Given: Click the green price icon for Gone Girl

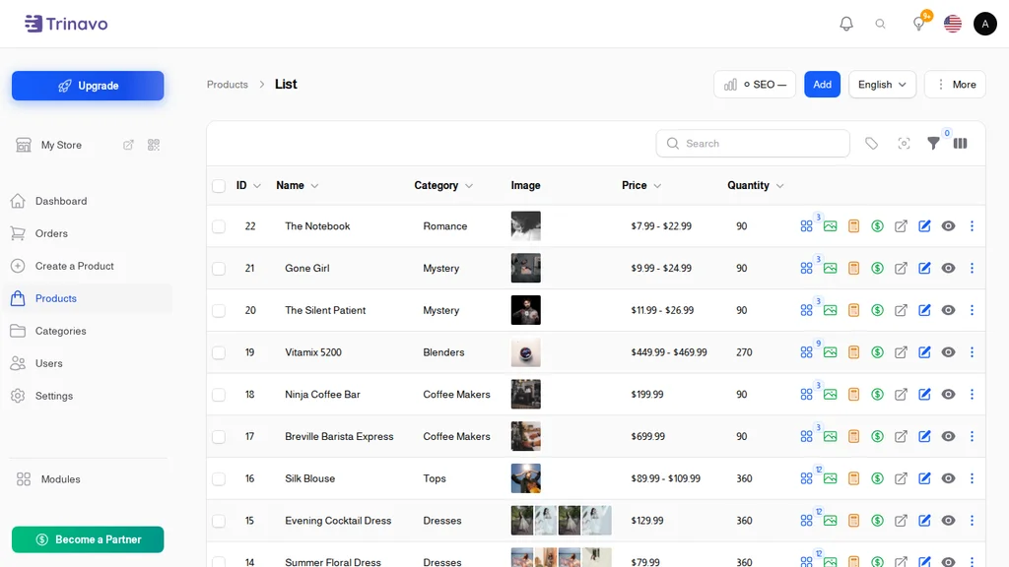Looking at the screenshot, I should pyautogui.click(x=877, y=268).
